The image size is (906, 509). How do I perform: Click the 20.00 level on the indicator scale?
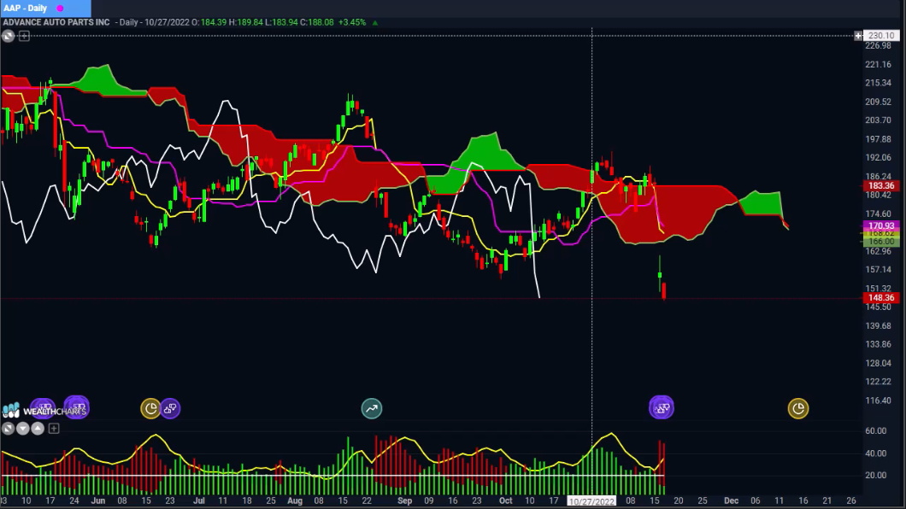(x=875, y=475)
